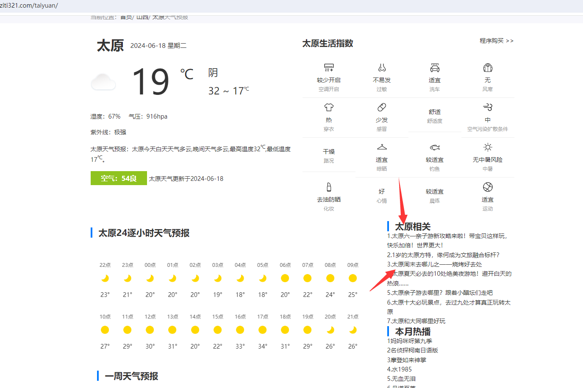Click the 湿度：67% text
583x388 pixels.
(x=105, y=116)
